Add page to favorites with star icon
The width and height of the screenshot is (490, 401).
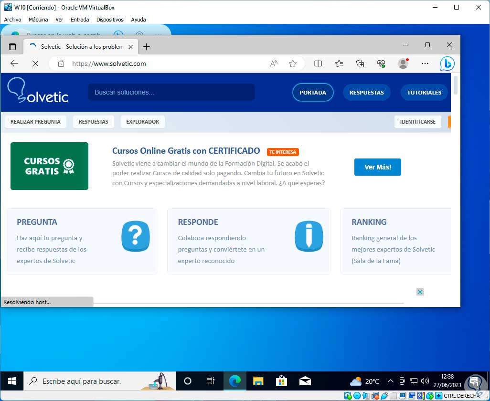coord(292,63)
